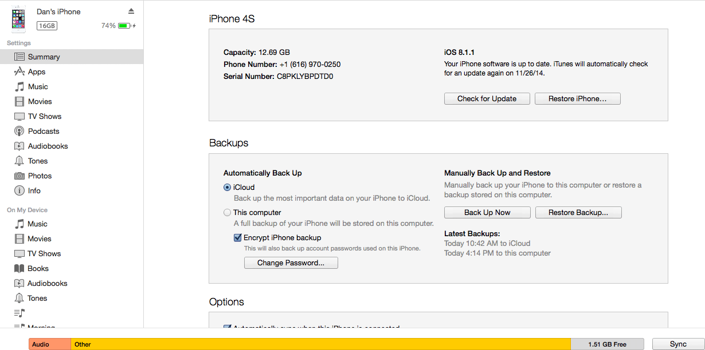Click the Capacity: 12.69 GB text
705x350 pixels.
(257, 52)
